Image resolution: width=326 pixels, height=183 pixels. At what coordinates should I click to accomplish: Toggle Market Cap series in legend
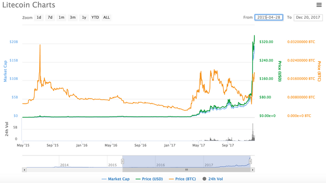coord(116,179)
